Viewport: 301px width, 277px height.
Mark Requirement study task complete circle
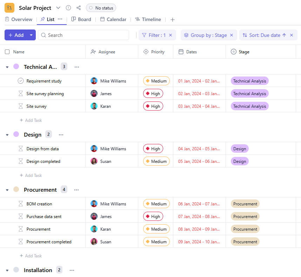pos(21,81)
